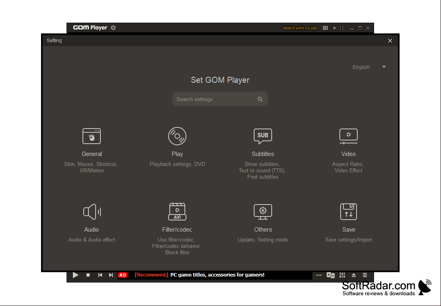The height and width of the screenshot is (306, 441).
Task: Click the pin on top icon in GOM Player
Action: tap(334, 28)
